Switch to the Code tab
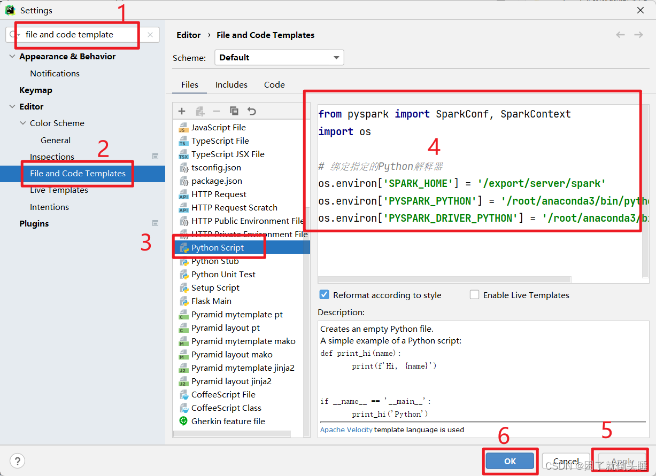The image size is (656, 476). (274, 84)
